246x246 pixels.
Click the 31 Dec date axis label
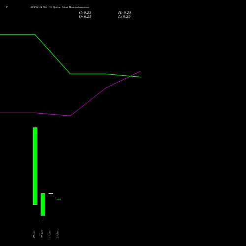(50, 234)
